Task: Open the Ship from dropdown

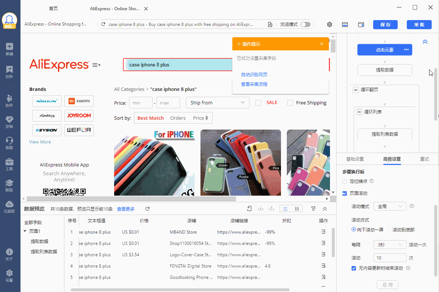Action: click(x=218, y=103)
